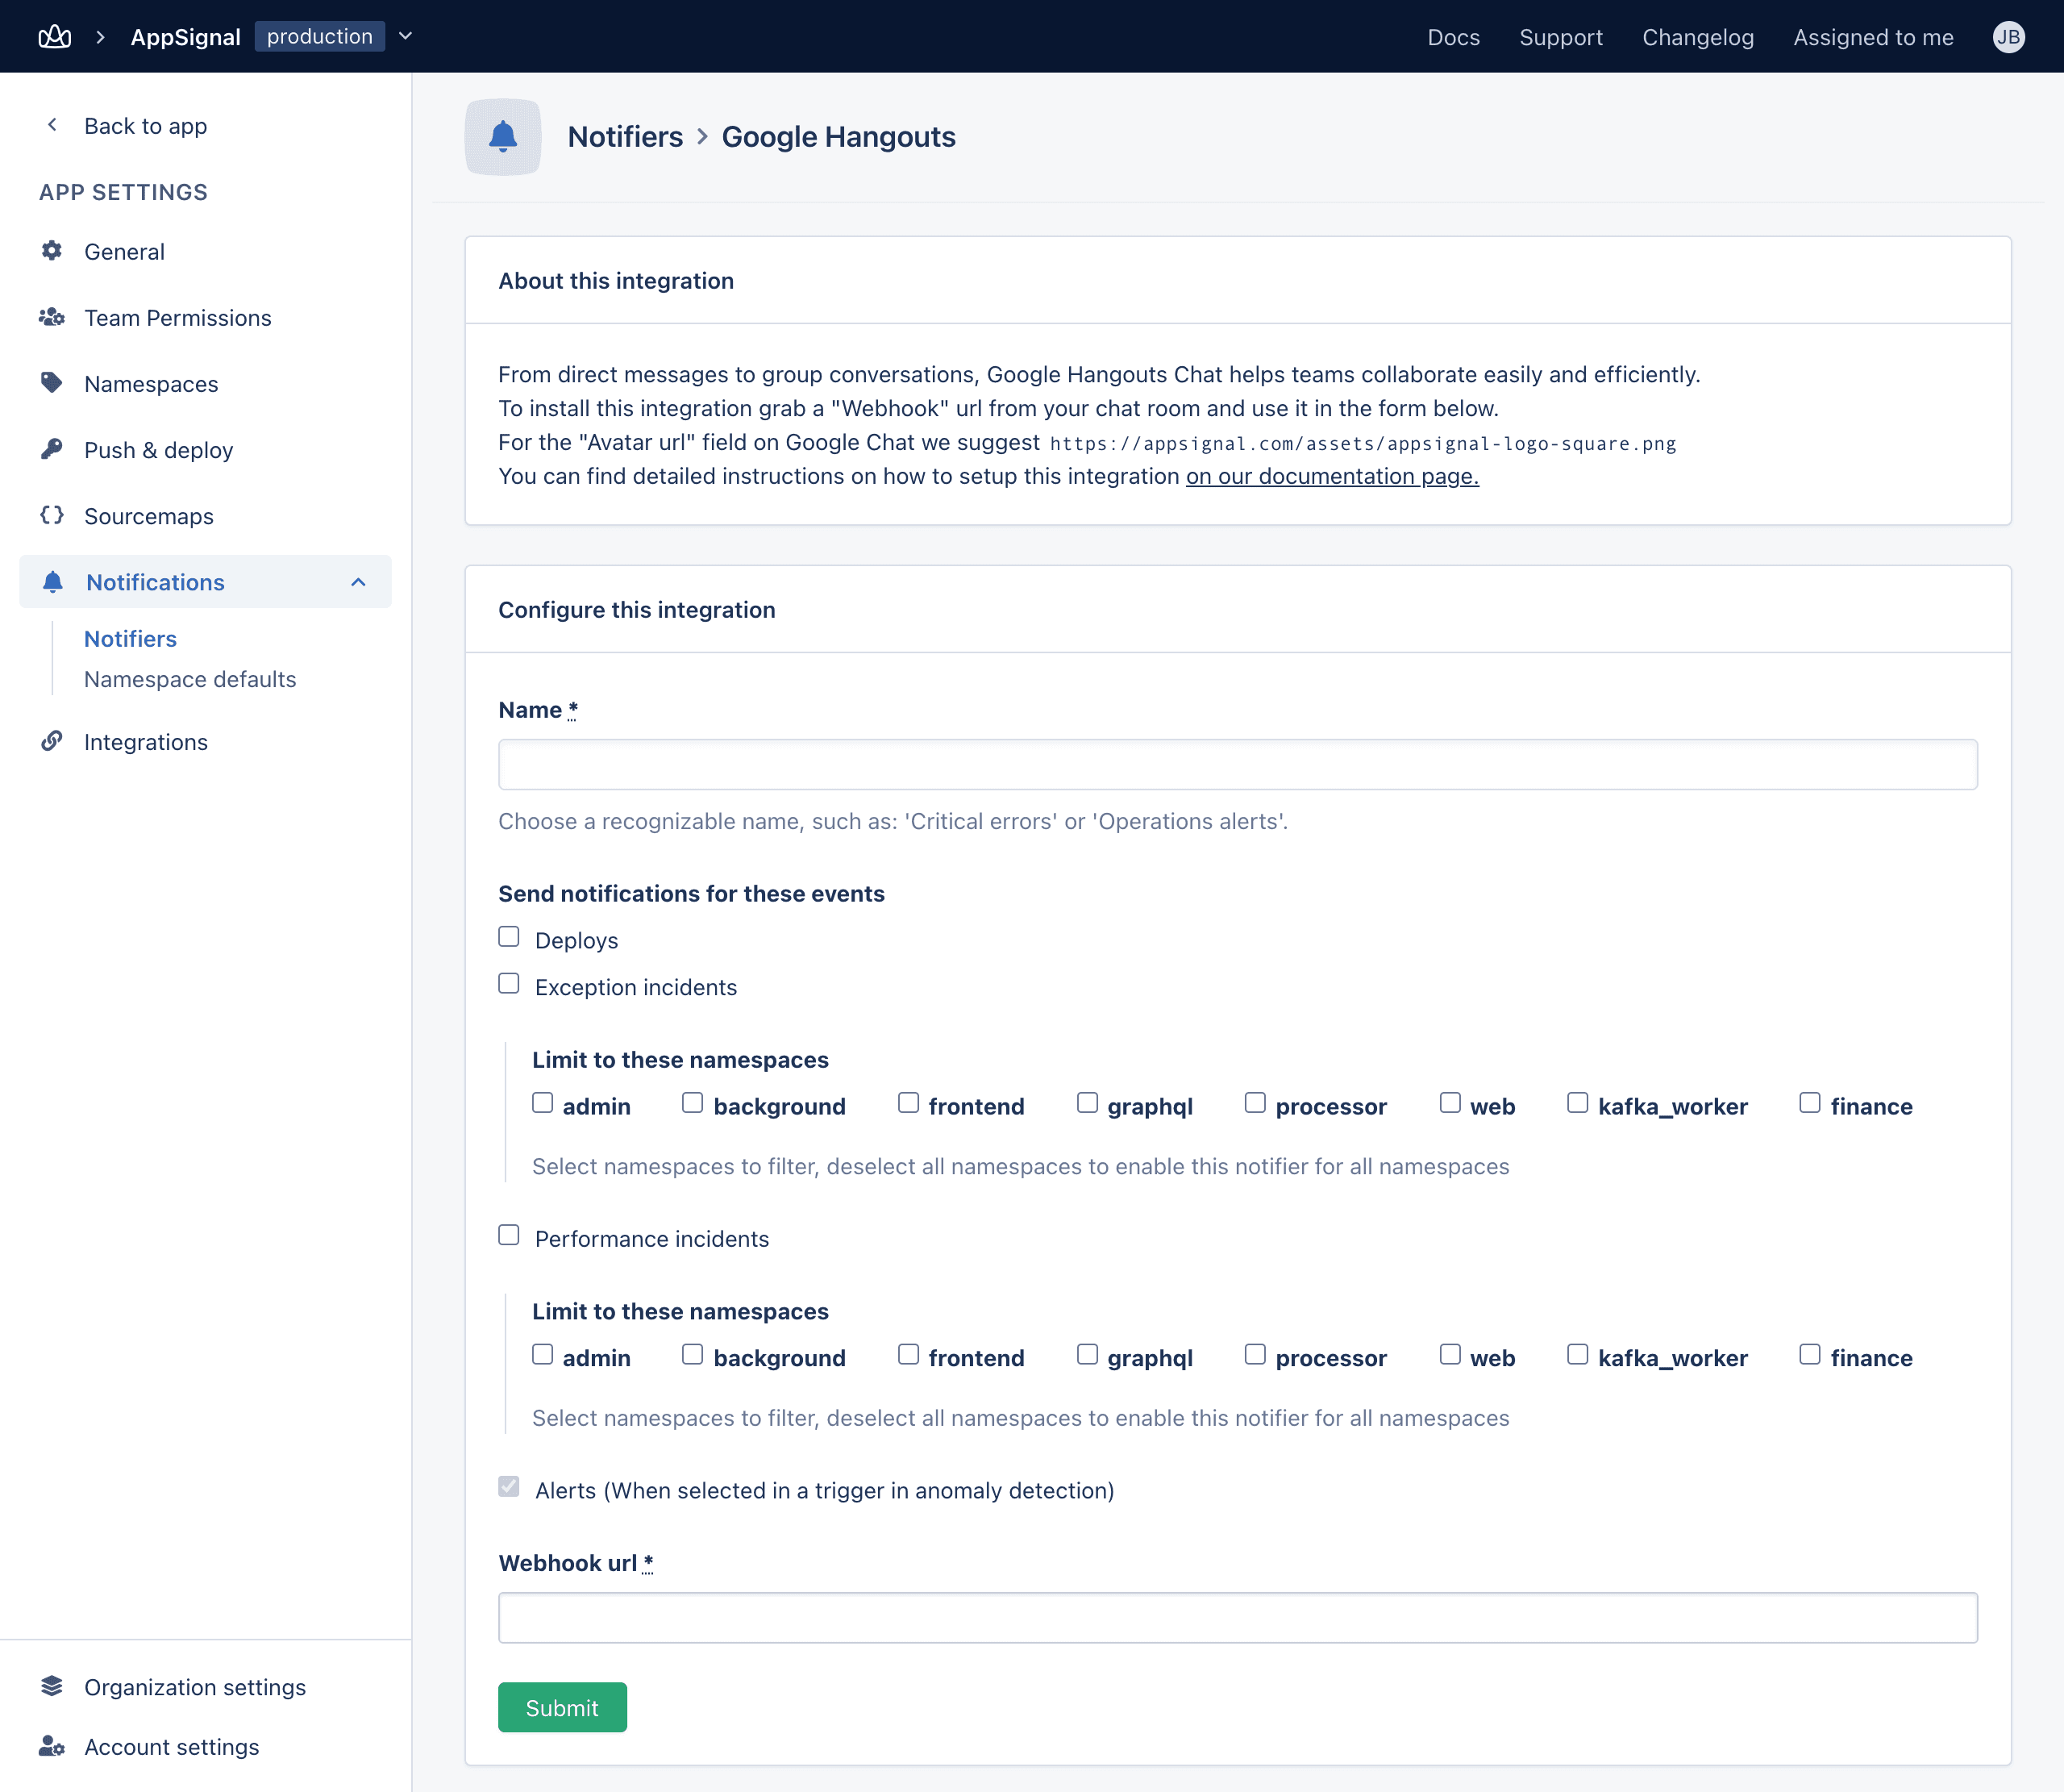Click Back to app link
2064x1792 pixels.
(145, 126)
